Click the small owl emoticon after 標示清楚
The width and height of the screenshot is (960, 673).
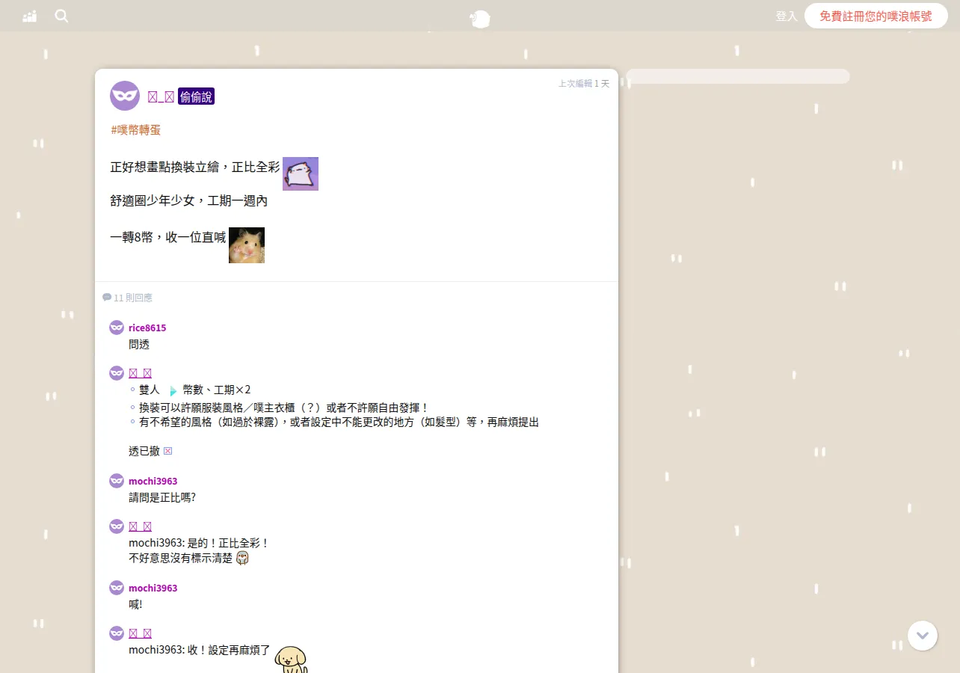click(242, 559)
